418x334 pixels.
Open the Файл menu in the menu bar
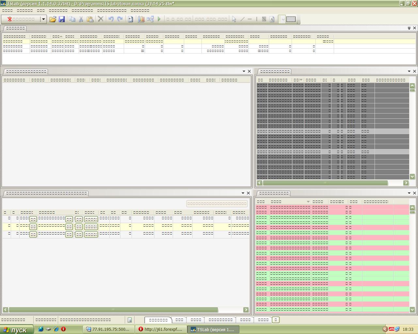[7, 10]
